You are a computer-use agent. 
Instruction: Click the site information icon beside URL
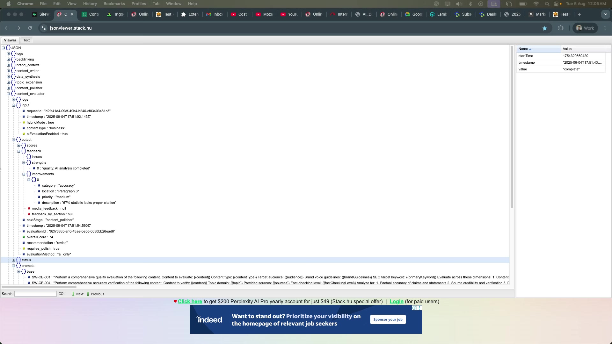click(44, 28)
